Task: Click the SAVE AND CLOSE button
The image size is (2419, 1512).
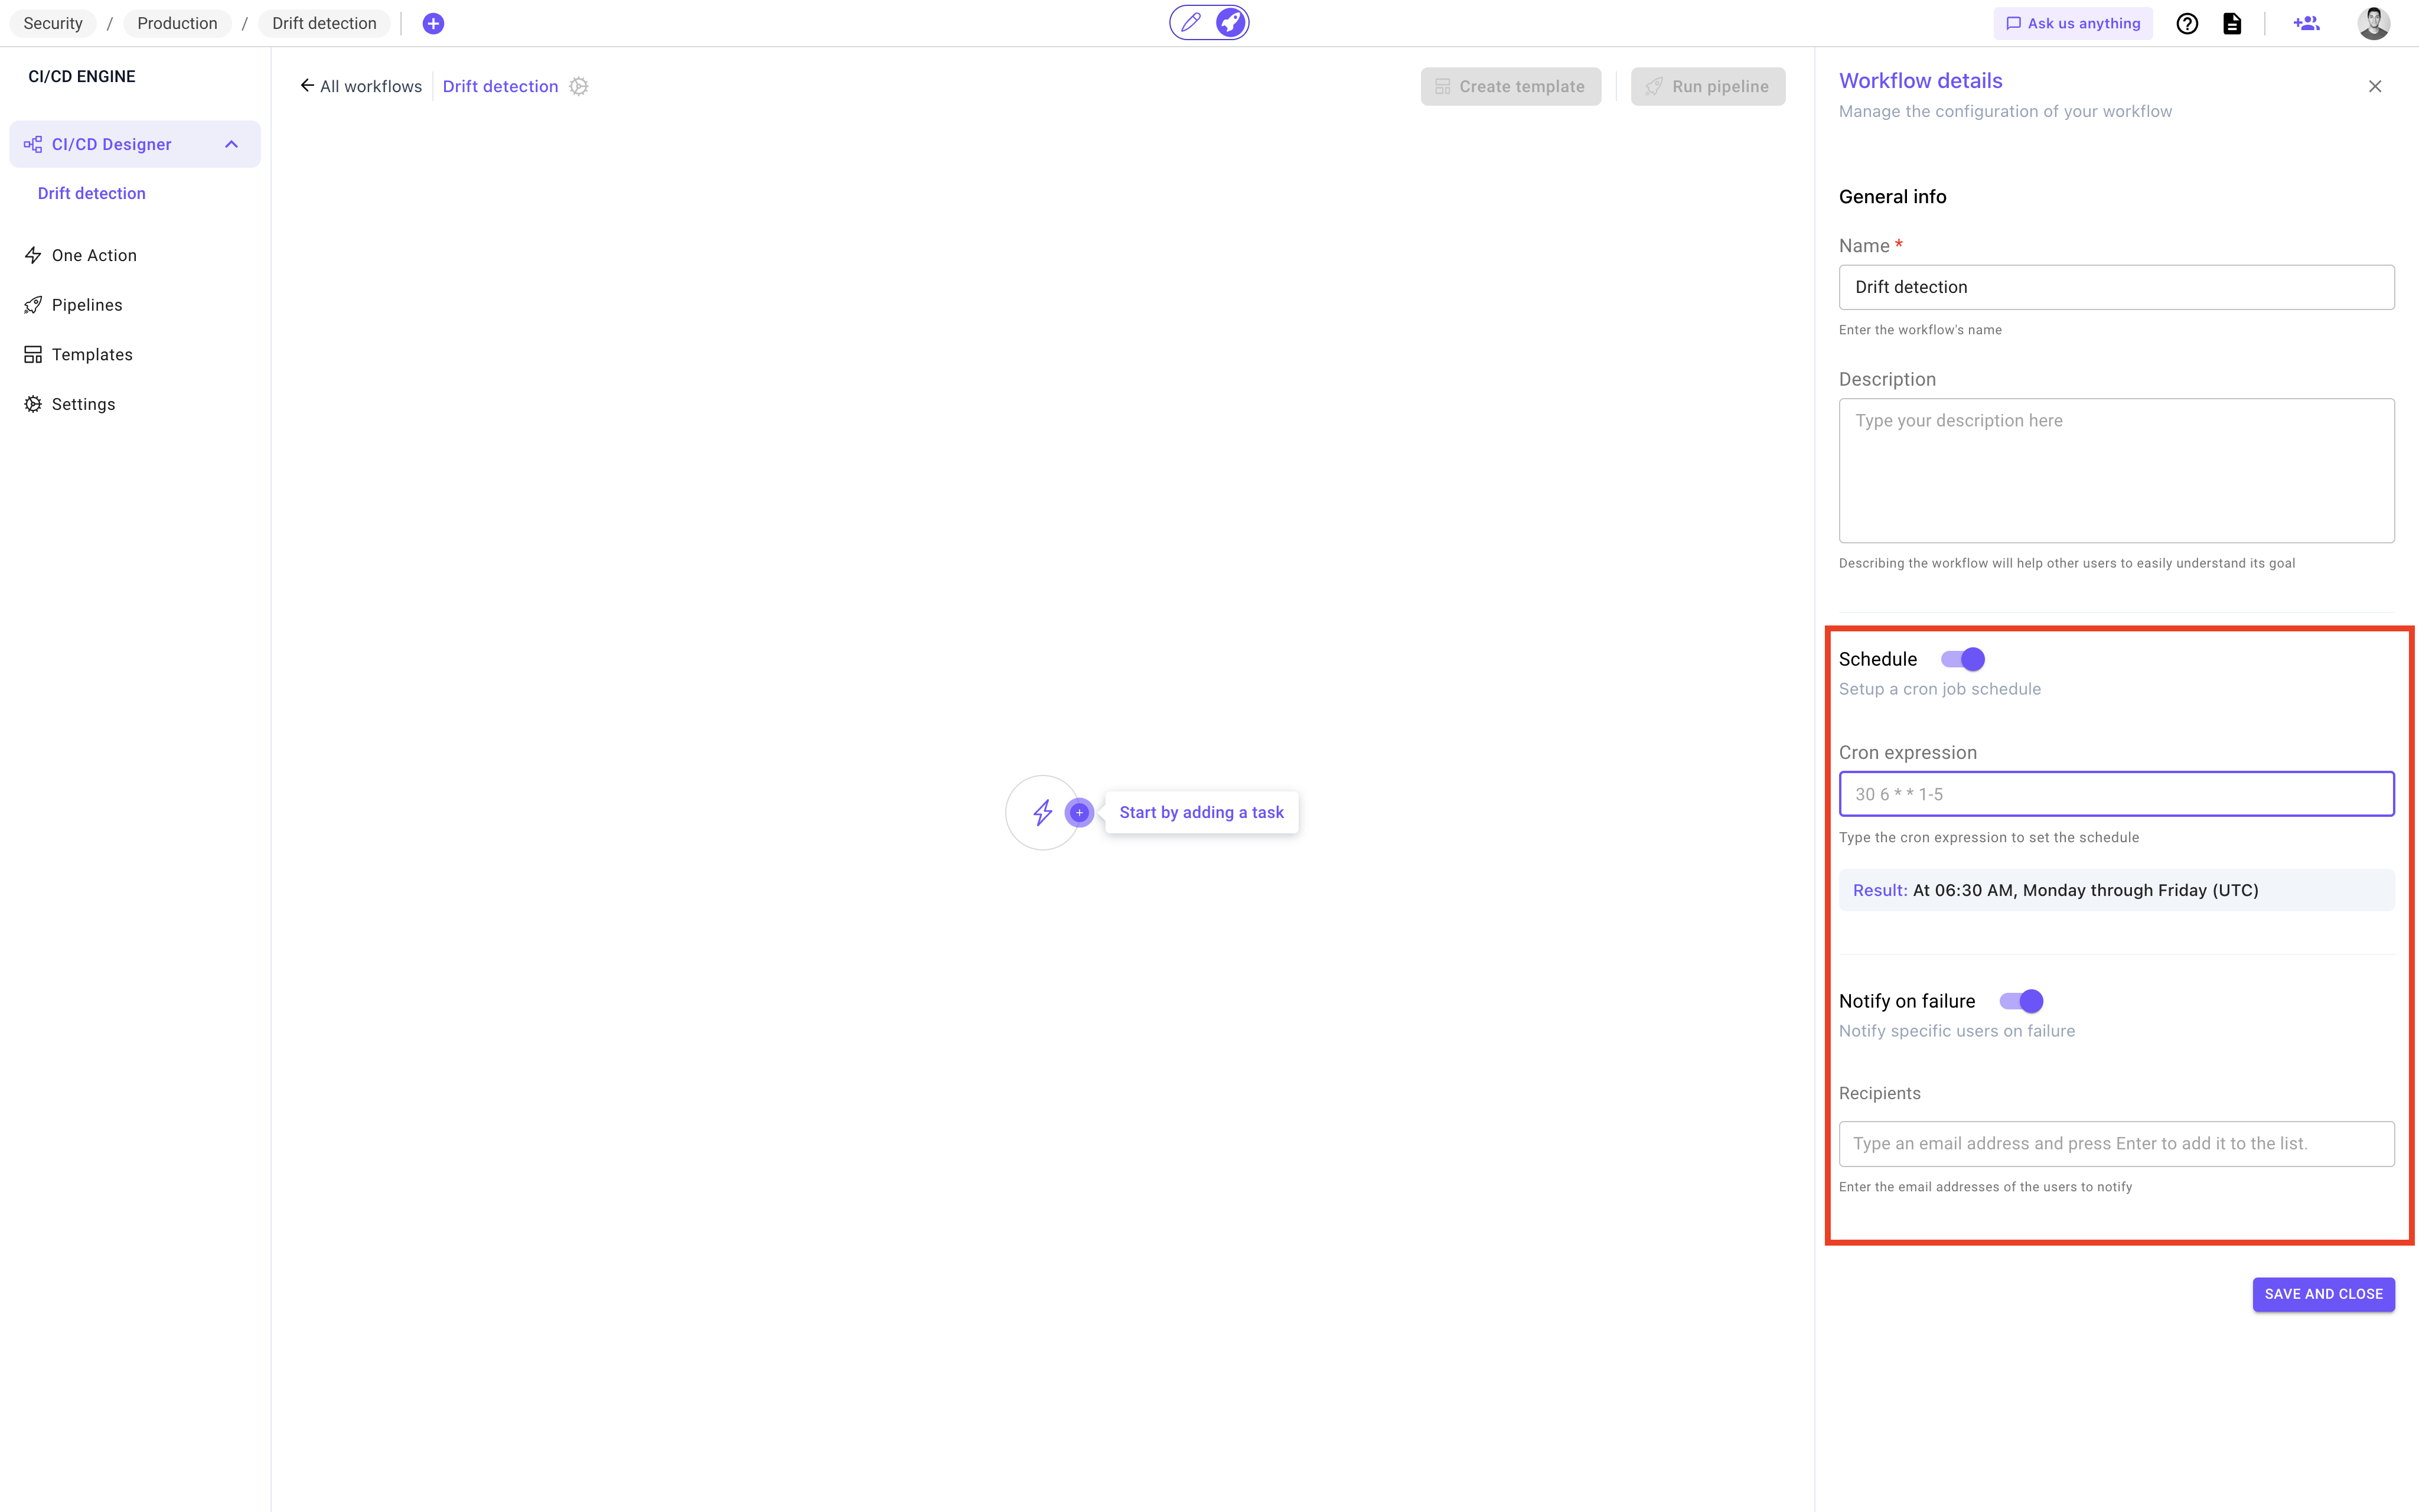Action: tap(2323, 1294)
